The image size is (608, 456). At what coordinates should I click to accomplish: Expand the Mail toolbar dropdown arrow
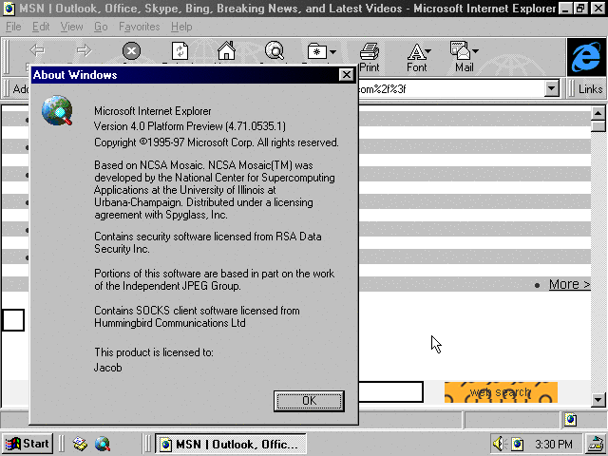(476, 50)
